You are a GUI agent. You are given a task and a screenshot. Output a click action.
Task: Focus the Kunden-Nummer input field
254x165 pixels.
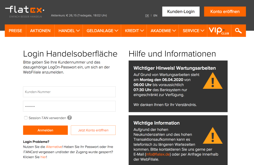pos(69,92)
